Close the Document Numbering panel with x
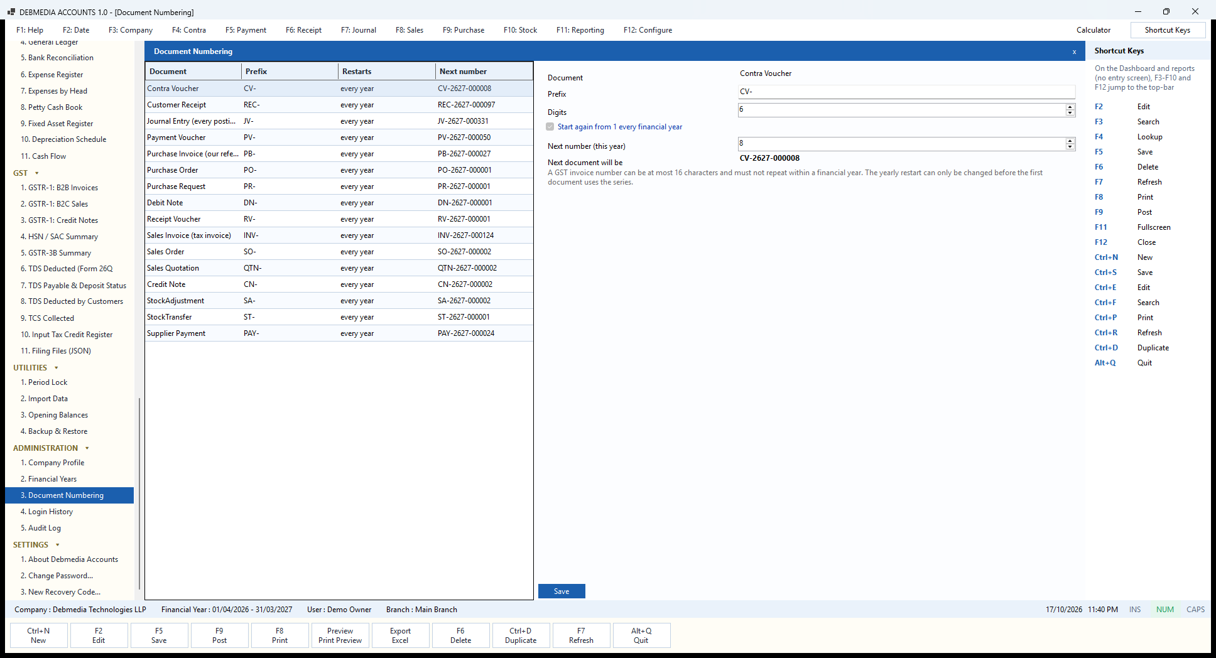The height and width of the screenshot is (658, 1216). (1074, 51)
